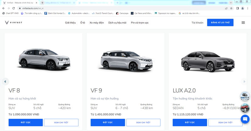Show previous car with left arrow

point(5,81)
